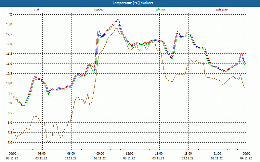The height and width of the screenshot is (162, 260).
Task: Click the '03:00' time axis label
Action: point(42,154)
